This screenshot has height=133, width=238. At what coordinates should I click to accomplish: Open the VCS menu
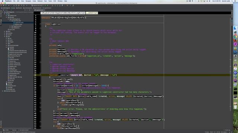click(55, 1)
